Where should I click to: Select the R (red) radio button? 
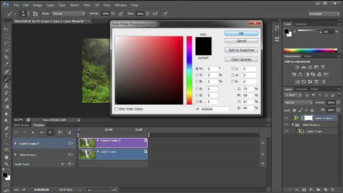click(197, 89)
